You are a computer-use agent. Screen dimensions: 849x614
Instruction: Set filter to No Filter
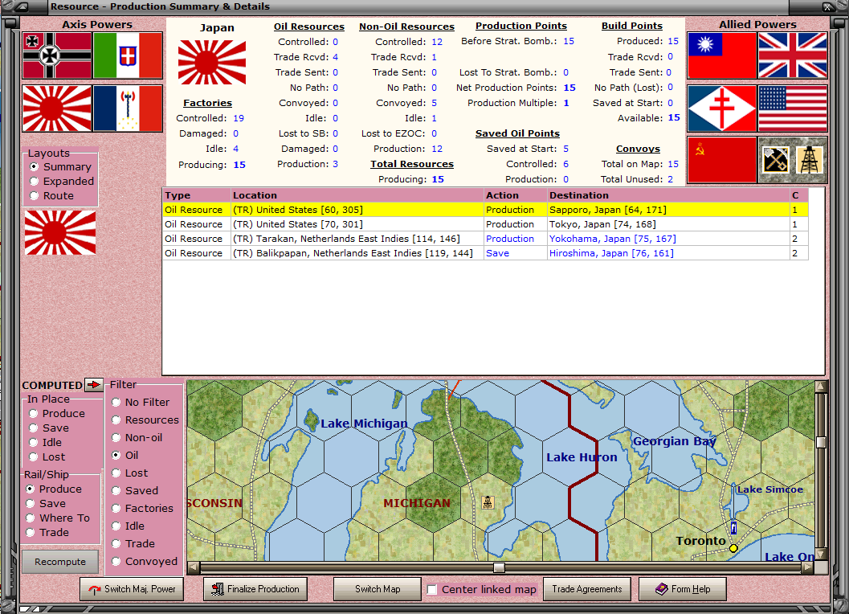pos(141,402)
